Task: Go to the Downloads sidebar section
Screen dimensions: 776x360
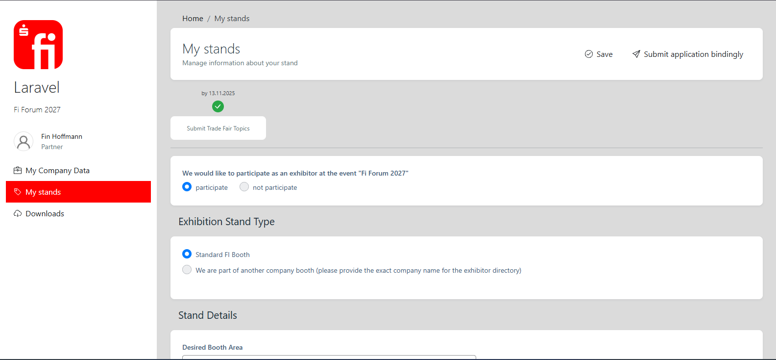Action: tap(45, 213)
